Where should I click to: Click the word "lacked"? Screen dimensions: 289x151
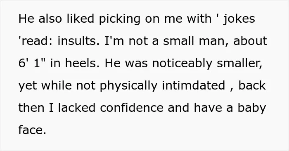click(x=77, y=108)
